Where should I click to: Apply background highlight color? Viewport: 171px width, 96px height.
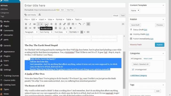(82, 32)
